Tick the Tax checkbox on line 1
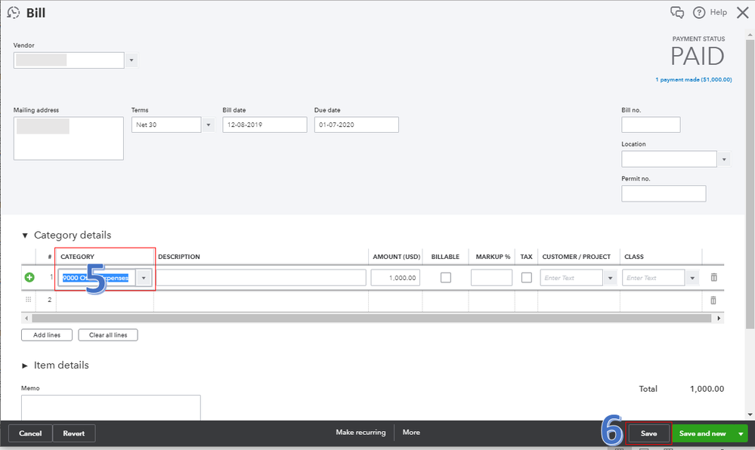This screenshot has width=755, height=450. 527,278
